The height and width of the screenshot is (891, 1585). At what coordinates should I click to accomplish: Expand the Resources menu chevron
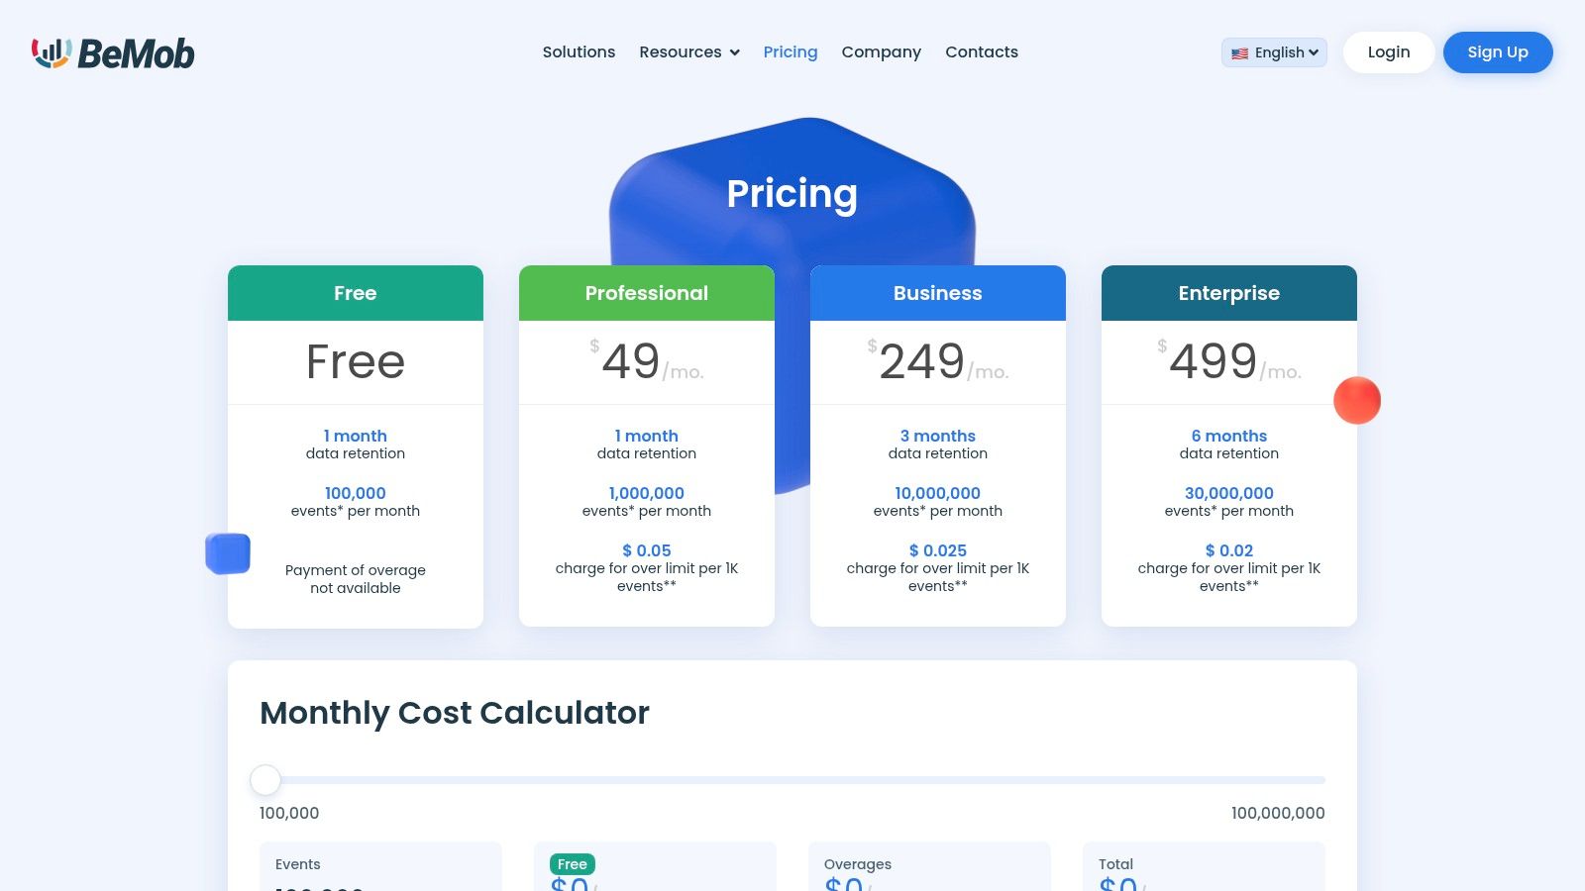(x=733, y=52)
